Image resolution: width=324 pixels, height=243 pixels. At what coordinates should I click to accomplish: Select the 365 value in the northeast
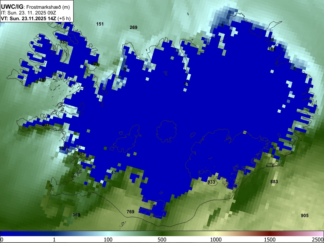272,49
